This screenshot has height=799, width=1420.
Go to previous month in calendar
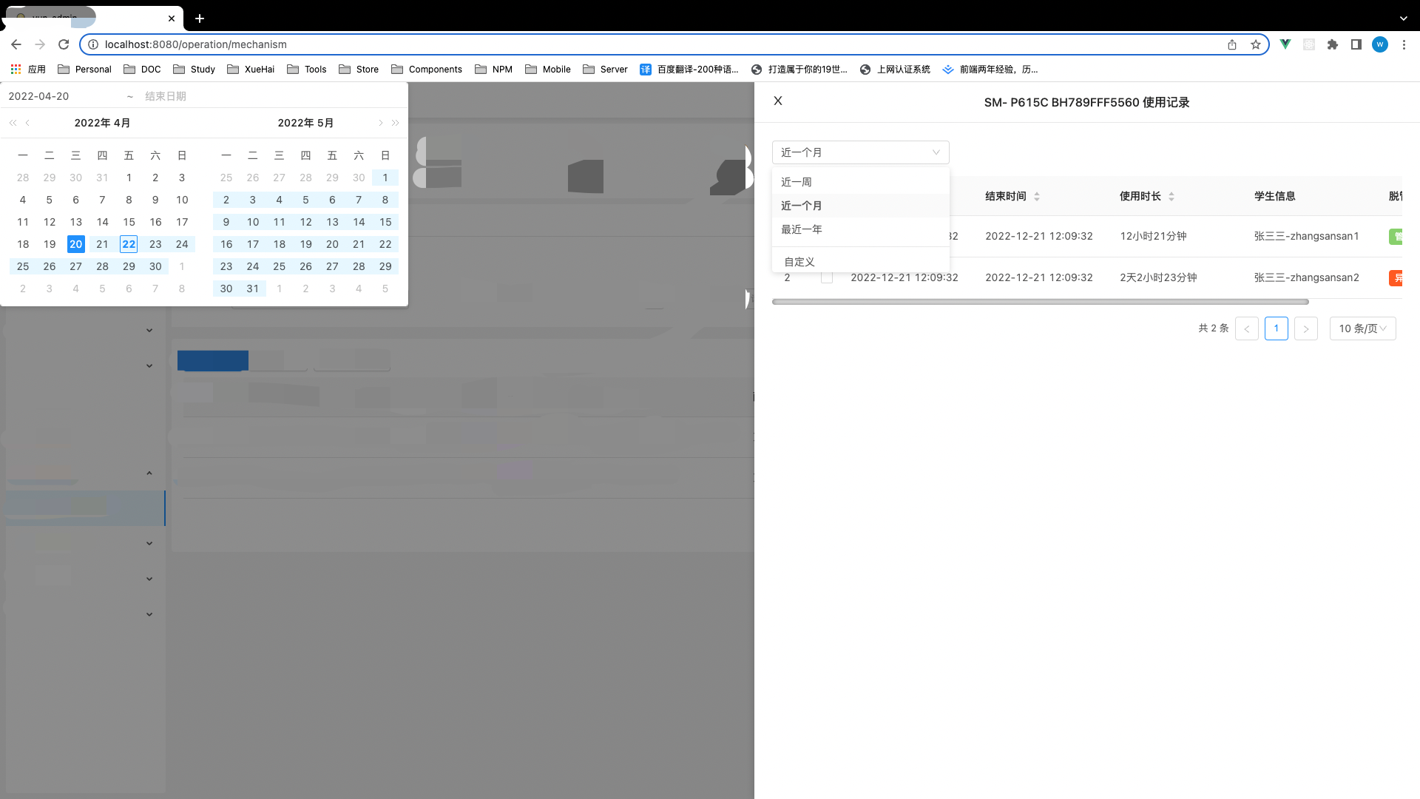28,123
